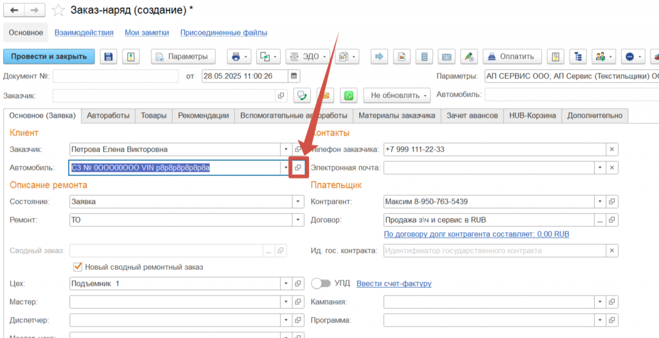Open the Не обновлять dropdown button
Viewport: 659px width, 338px height.
[396, 95]
